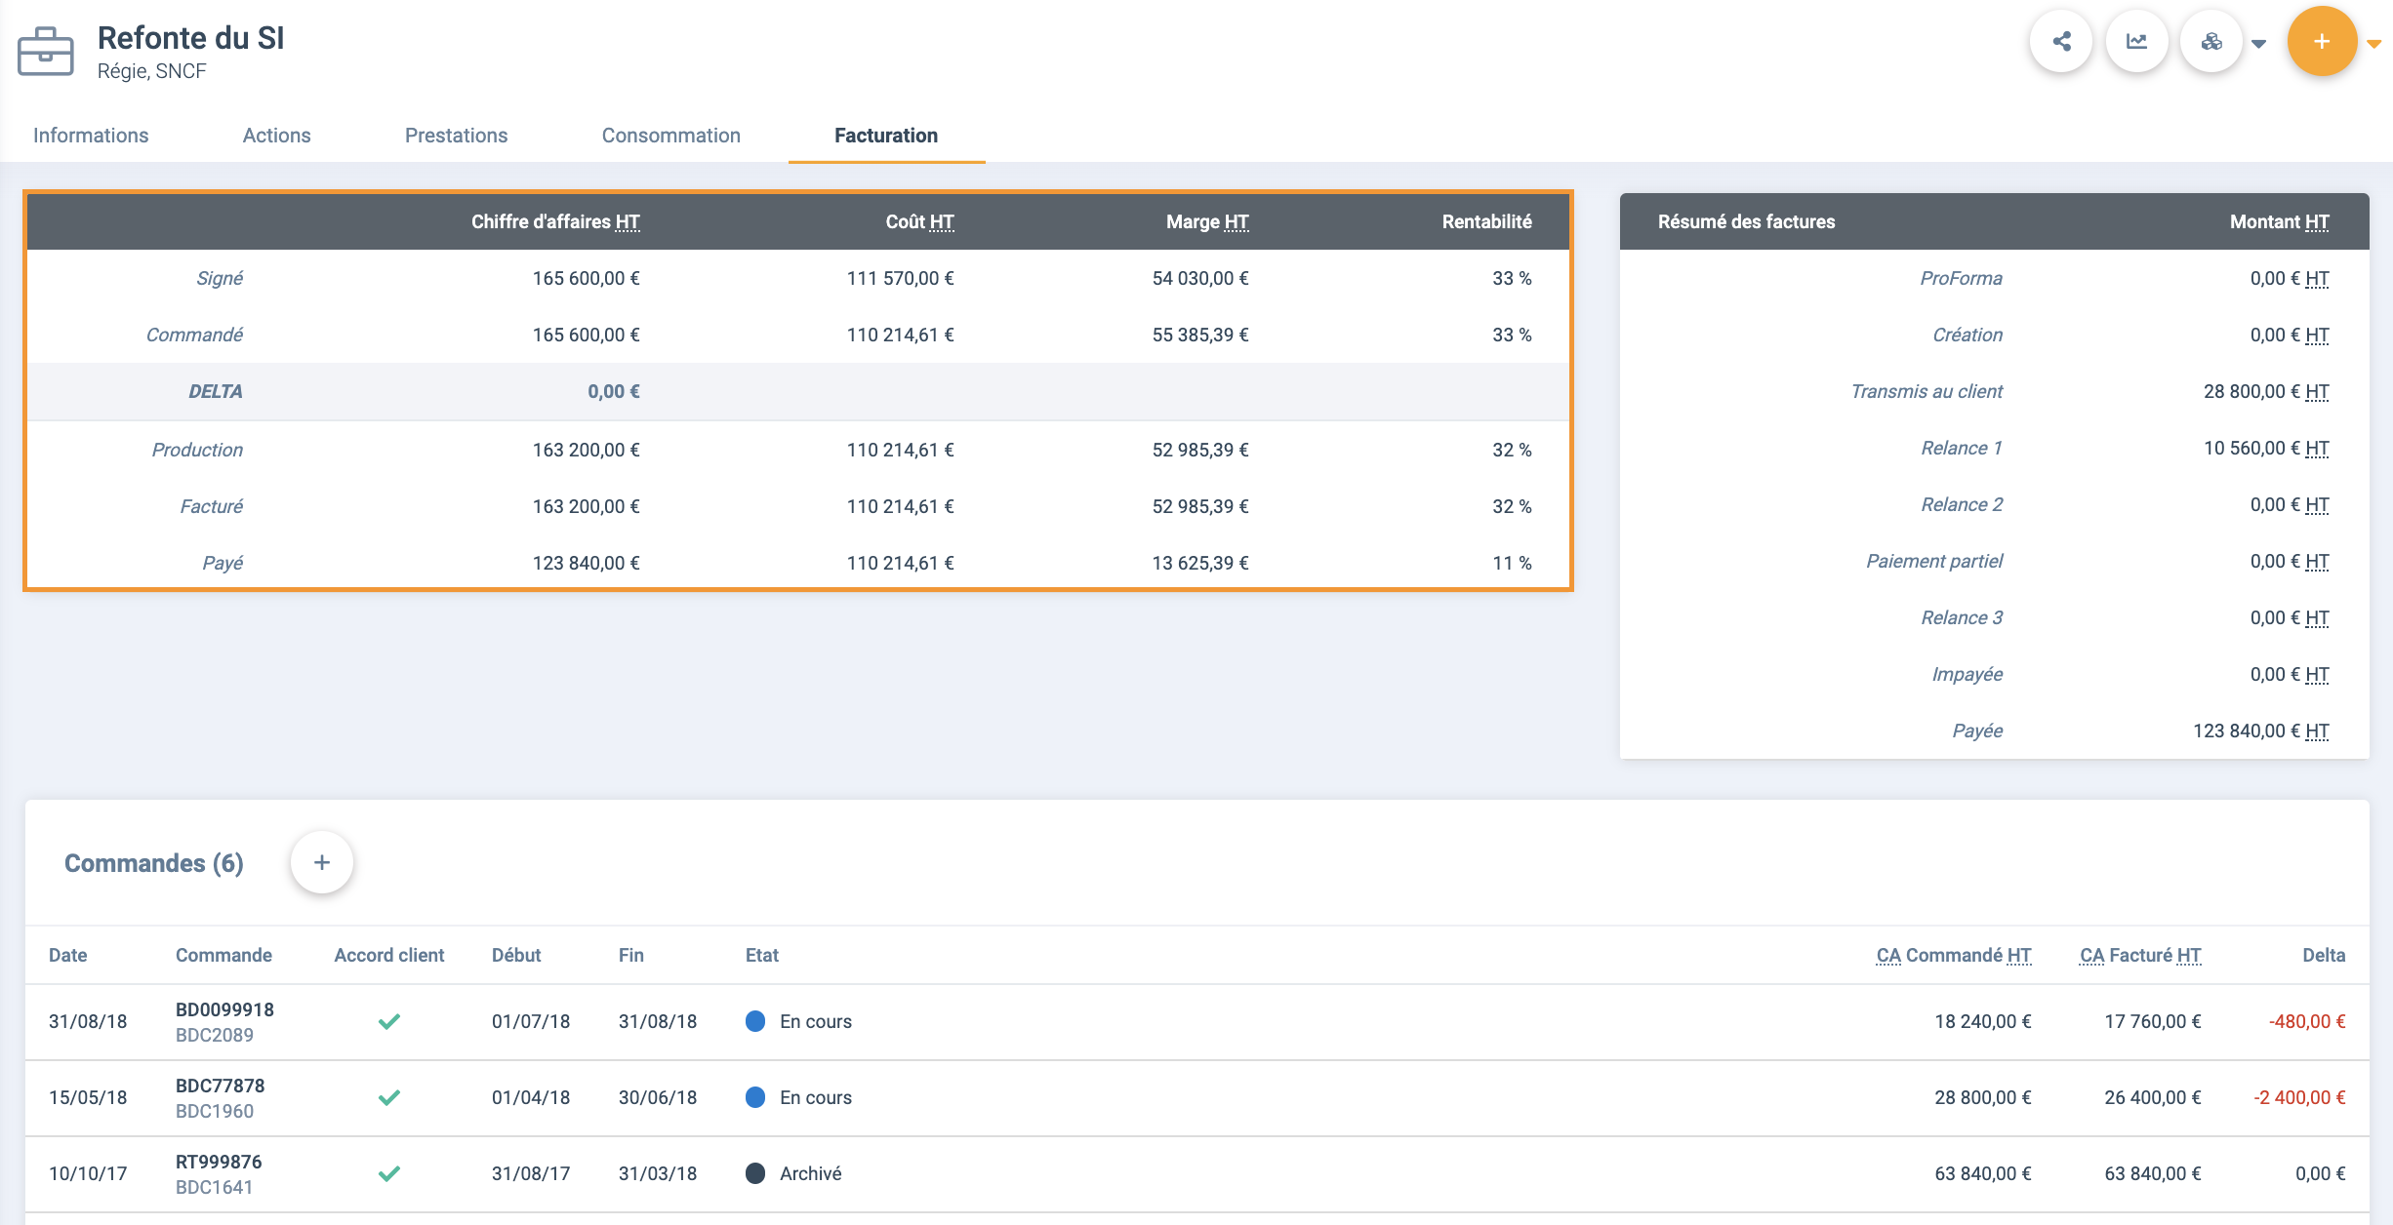Open the Actions tab

[276, 136]
